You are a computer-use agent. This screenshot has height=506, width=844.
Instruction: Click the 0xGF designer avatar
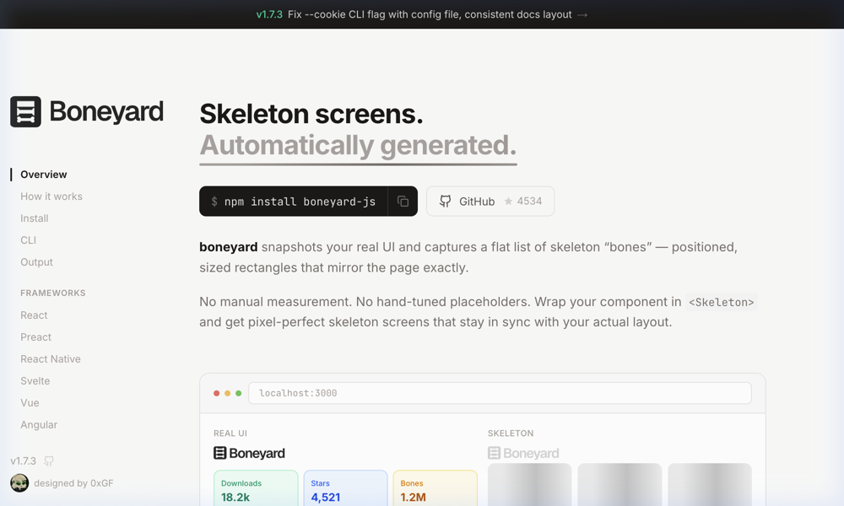coord(19,483)
